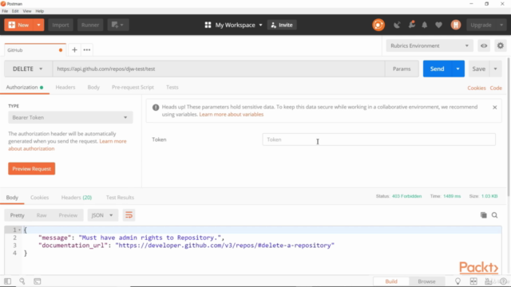This screenshot has width=511, height=287.
Task: Switch to the request Body tab
Action: 93,87
